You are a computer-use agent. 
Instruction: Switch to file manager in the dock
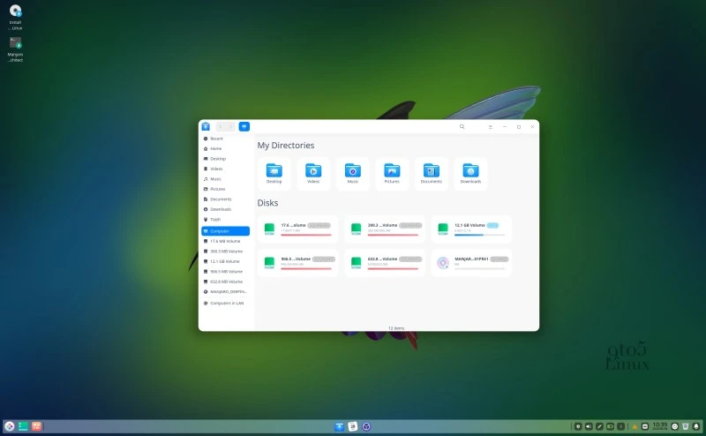click(x=340, y=426)
